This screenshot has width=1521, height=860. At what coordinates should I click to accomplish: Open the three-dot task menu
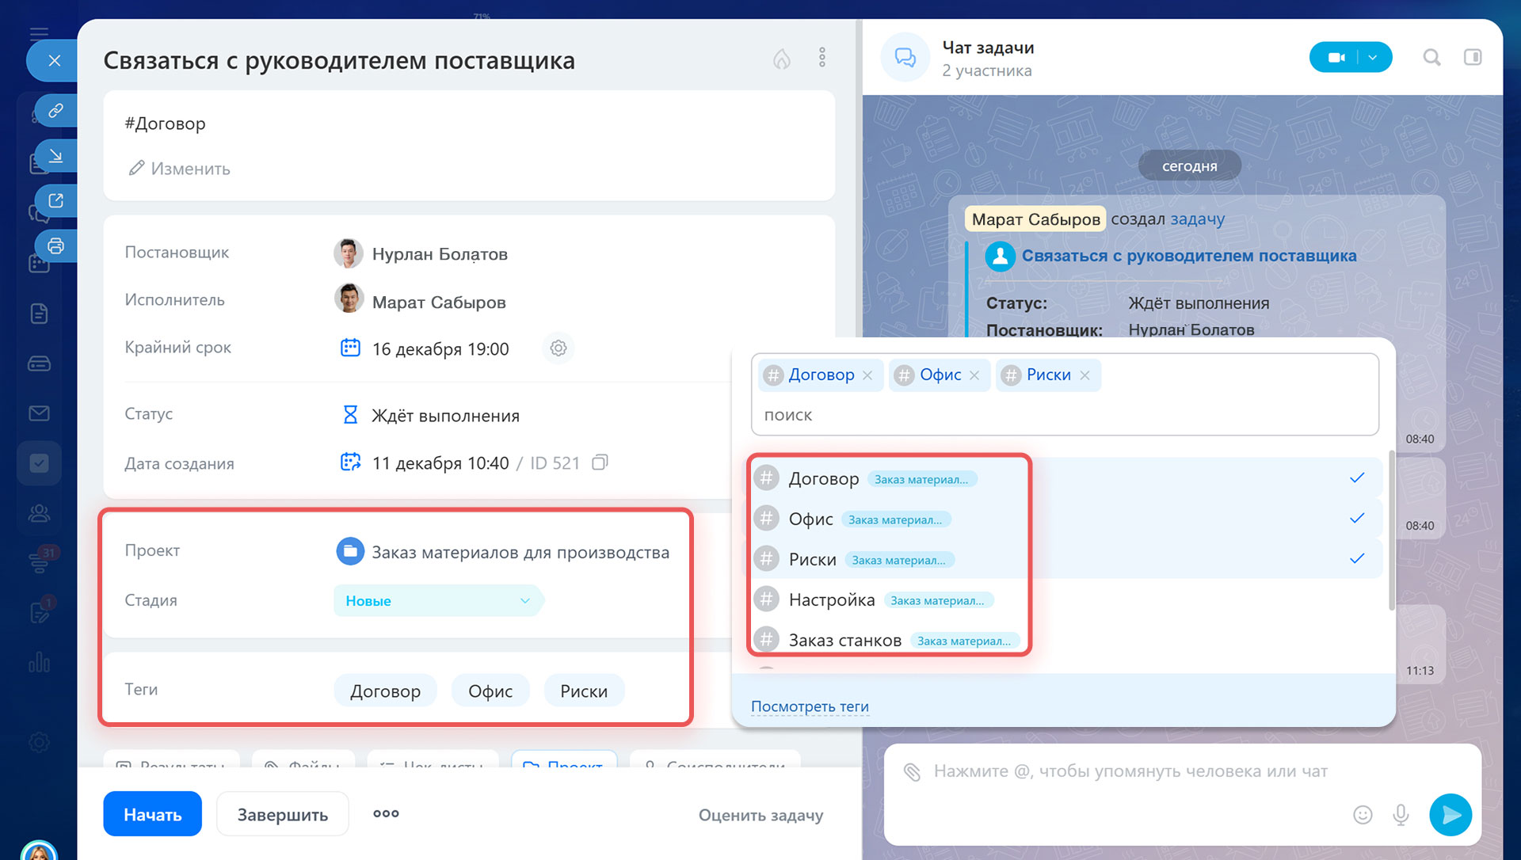coord(821,57)
